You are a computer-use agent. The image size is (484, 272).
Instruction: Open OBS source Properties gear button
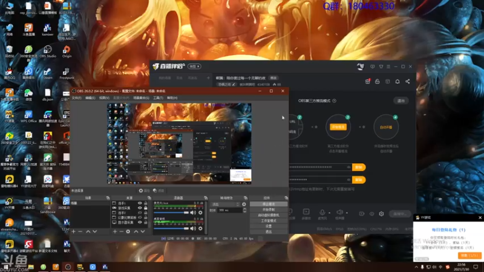click(144, 190)
